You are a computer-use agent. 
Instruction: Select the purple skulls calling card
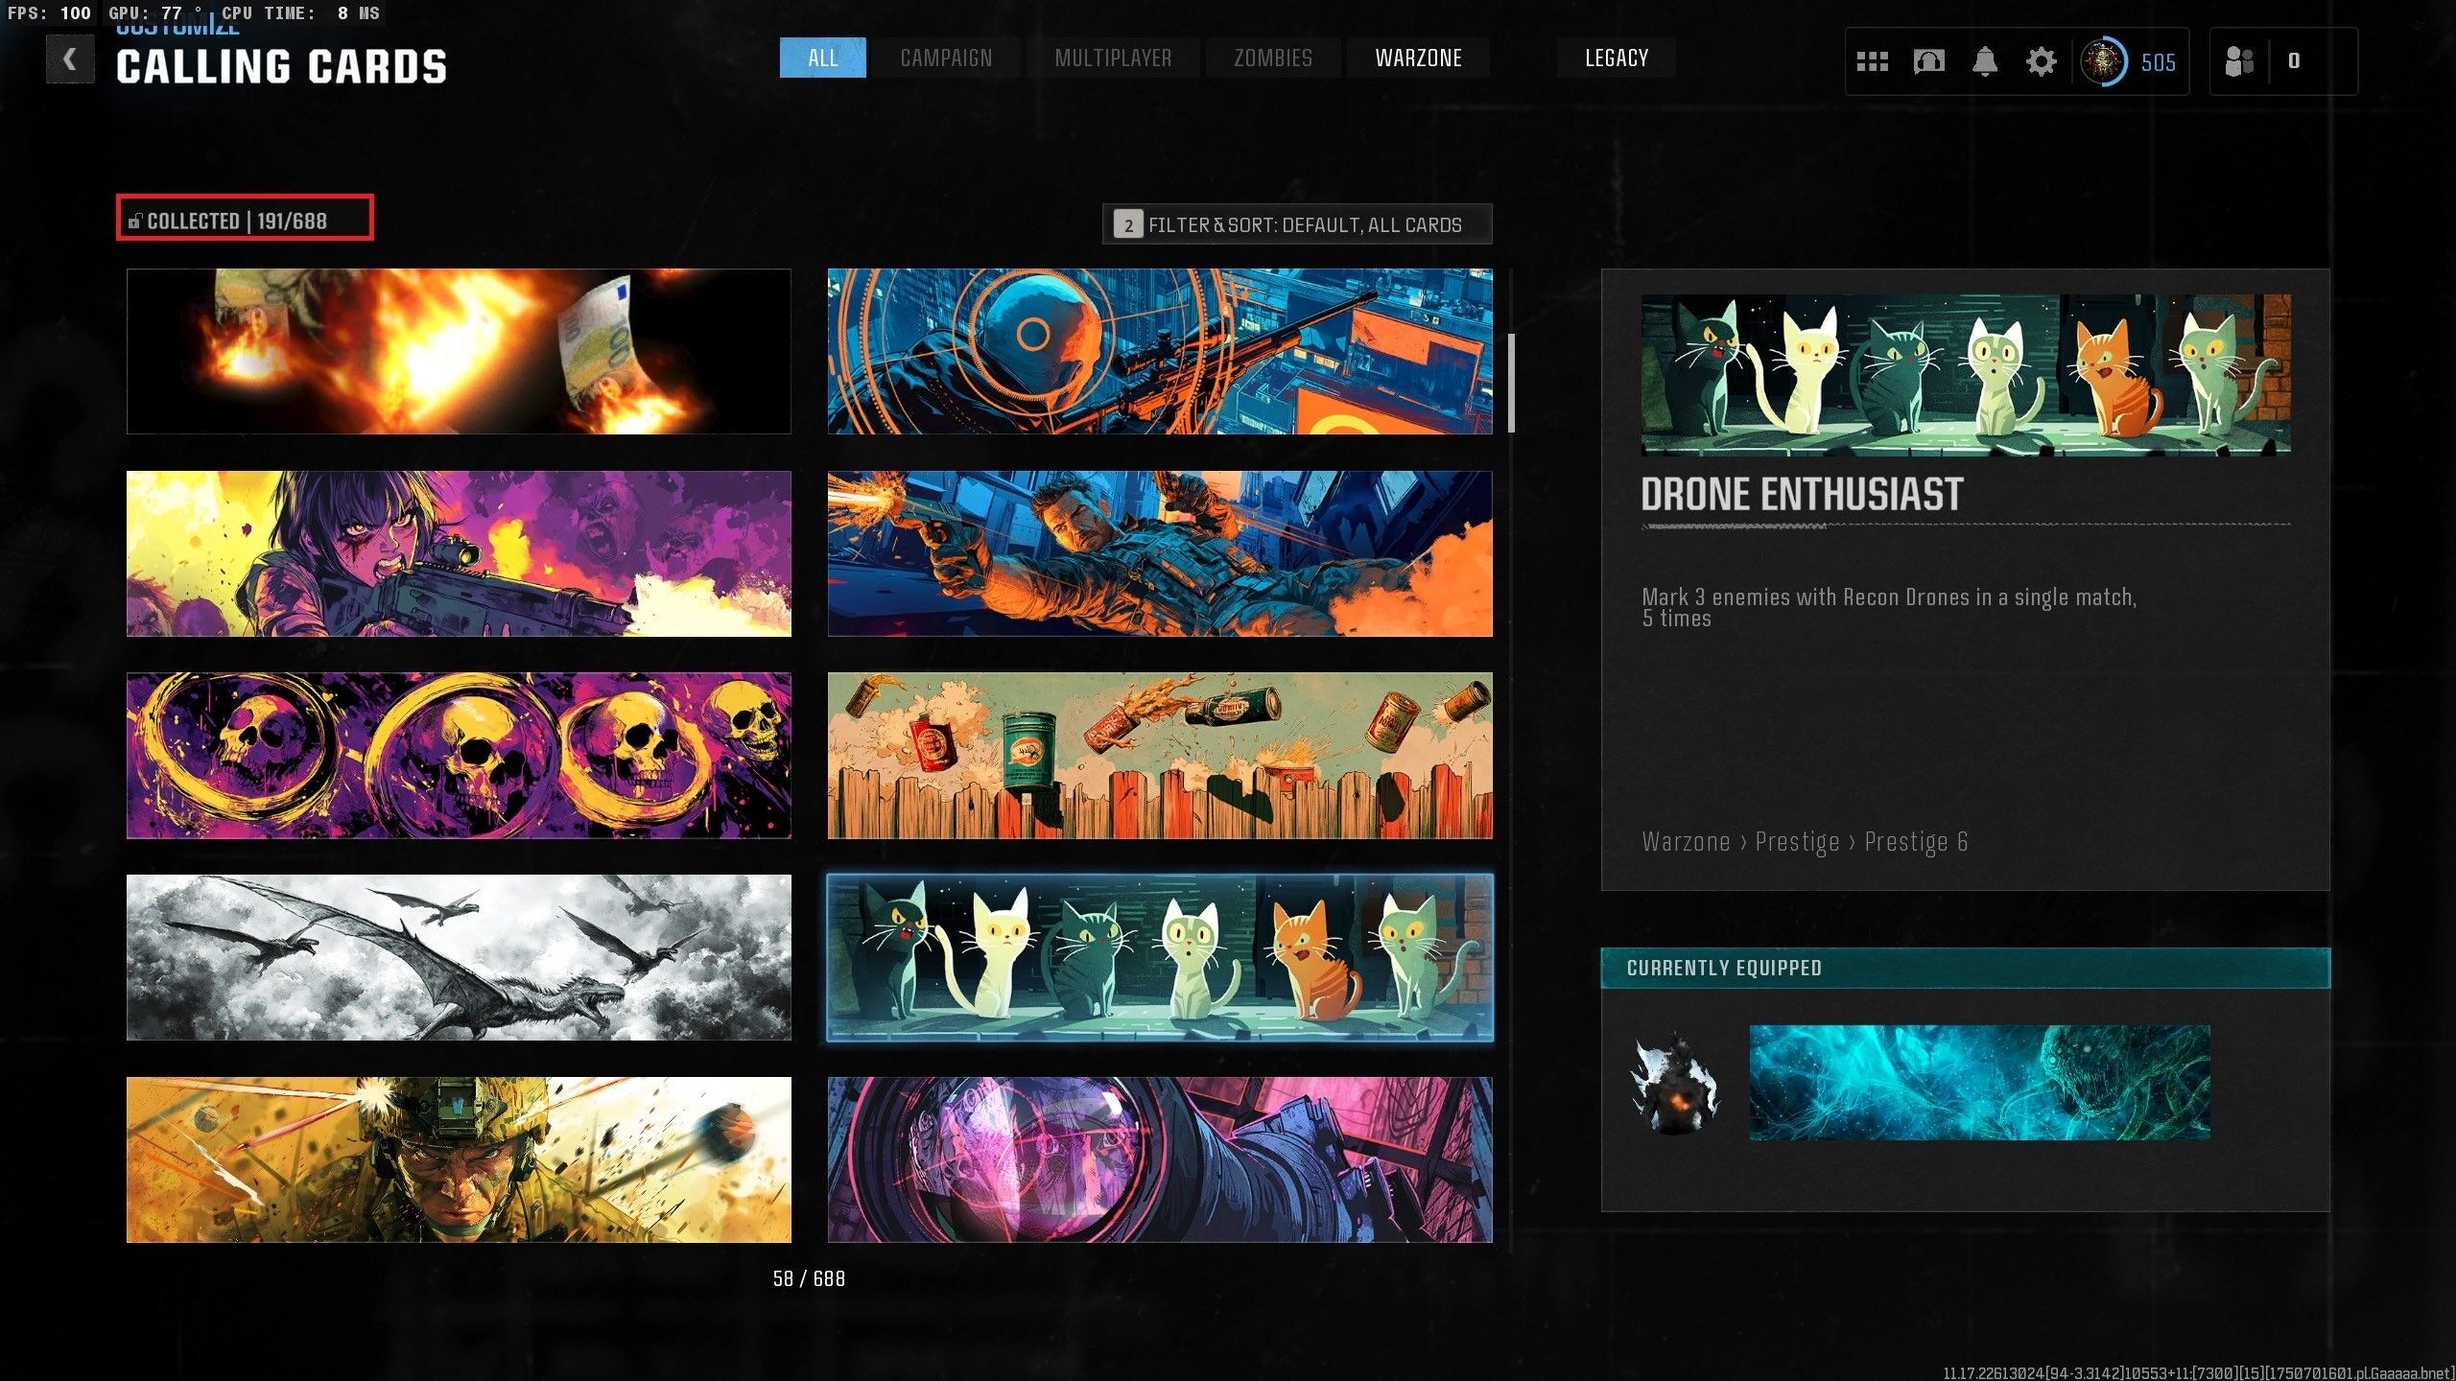(x=459, y=756)
